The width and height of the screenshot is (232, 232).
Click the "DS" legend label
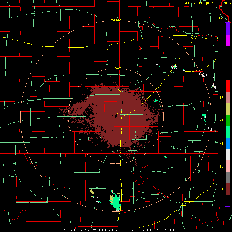[221, 155]
